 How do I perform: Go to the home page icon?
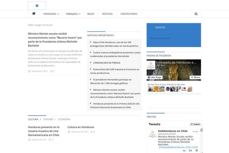(34, 14)
